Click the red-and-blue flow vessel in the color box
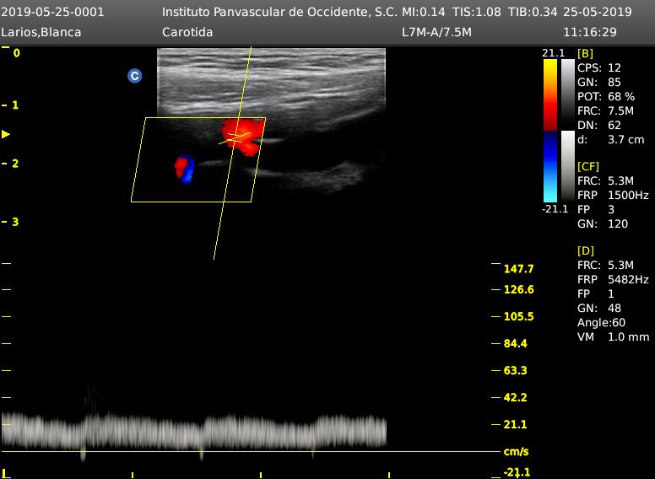Screen dimensions: 655x479 tap(185, 169)
